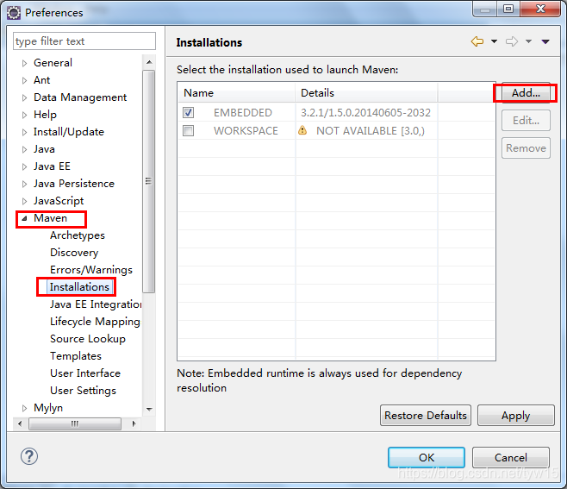
Task: Select Discovery under Maven
Action: tap(74, 253)
